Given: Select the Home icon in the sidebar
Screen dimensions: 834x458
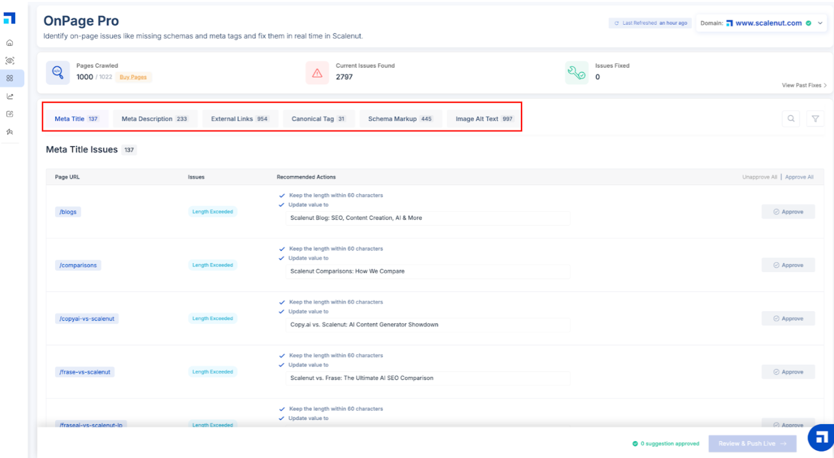Looking at the screenshot, I should pyautogui.click(x=9, y=42).
